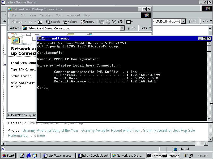Image resolution: width=213 pixels, height=159 pixels.
Task: Expand the Links chevron in Internet Explorer
Action: (211, 20)
